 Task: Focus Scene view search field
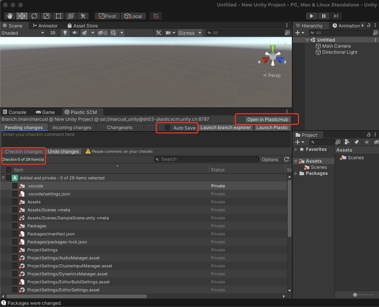[x=245, y=33]
